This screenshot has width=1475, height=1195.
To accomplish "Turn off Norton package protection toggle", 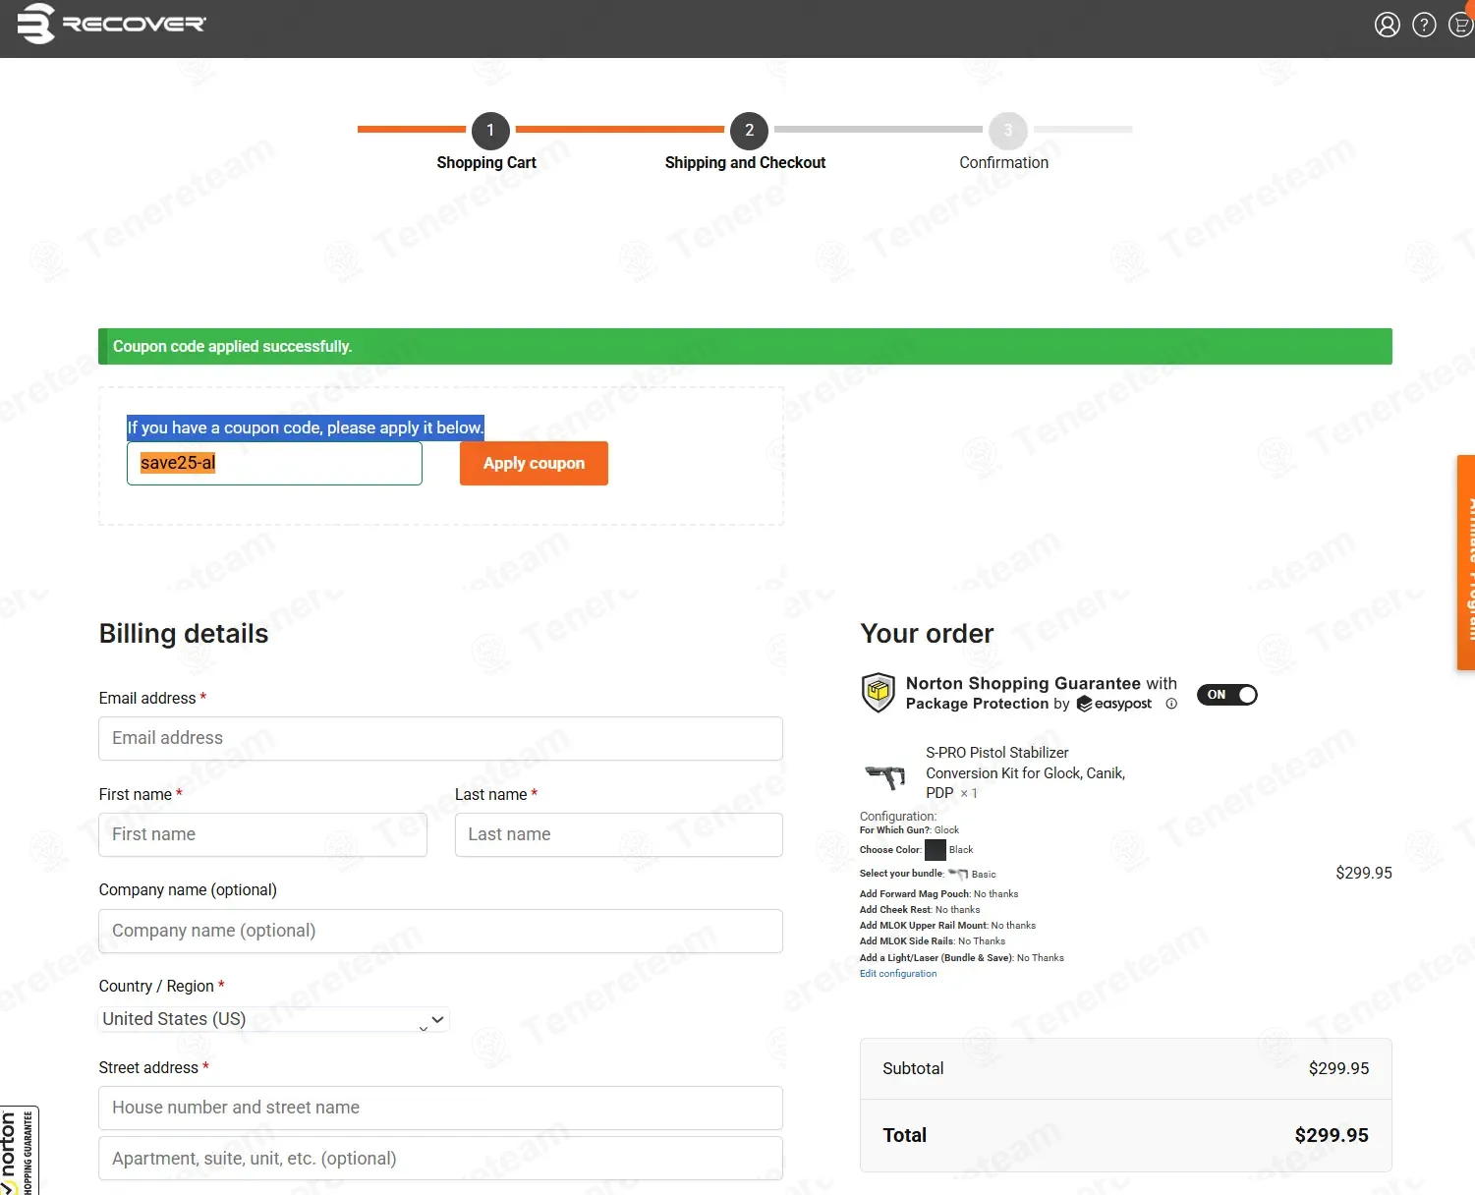I will coord(1226,695).
